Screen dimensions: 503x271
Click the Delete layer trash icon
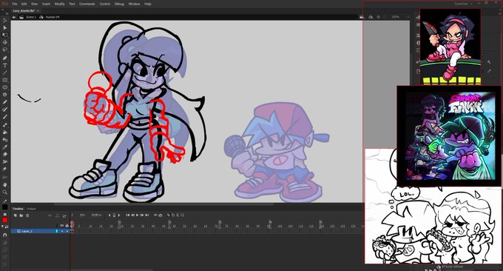(x=27, y=215)
